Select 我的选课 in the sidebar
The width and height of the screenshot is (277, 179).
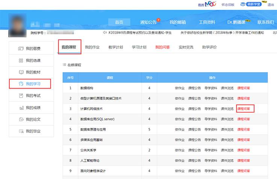pyautogui.click(x=33, y=60)
